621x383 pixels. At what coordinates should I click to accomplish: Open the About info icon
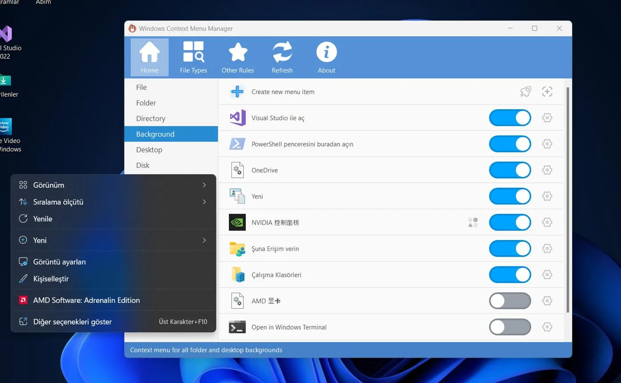326,53
